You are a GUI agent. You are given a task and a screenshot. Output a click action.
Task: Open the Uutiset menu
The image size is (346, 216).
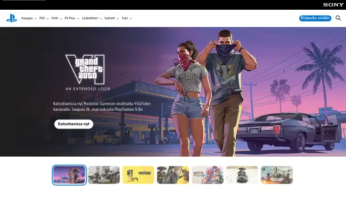tap(111, 18)
